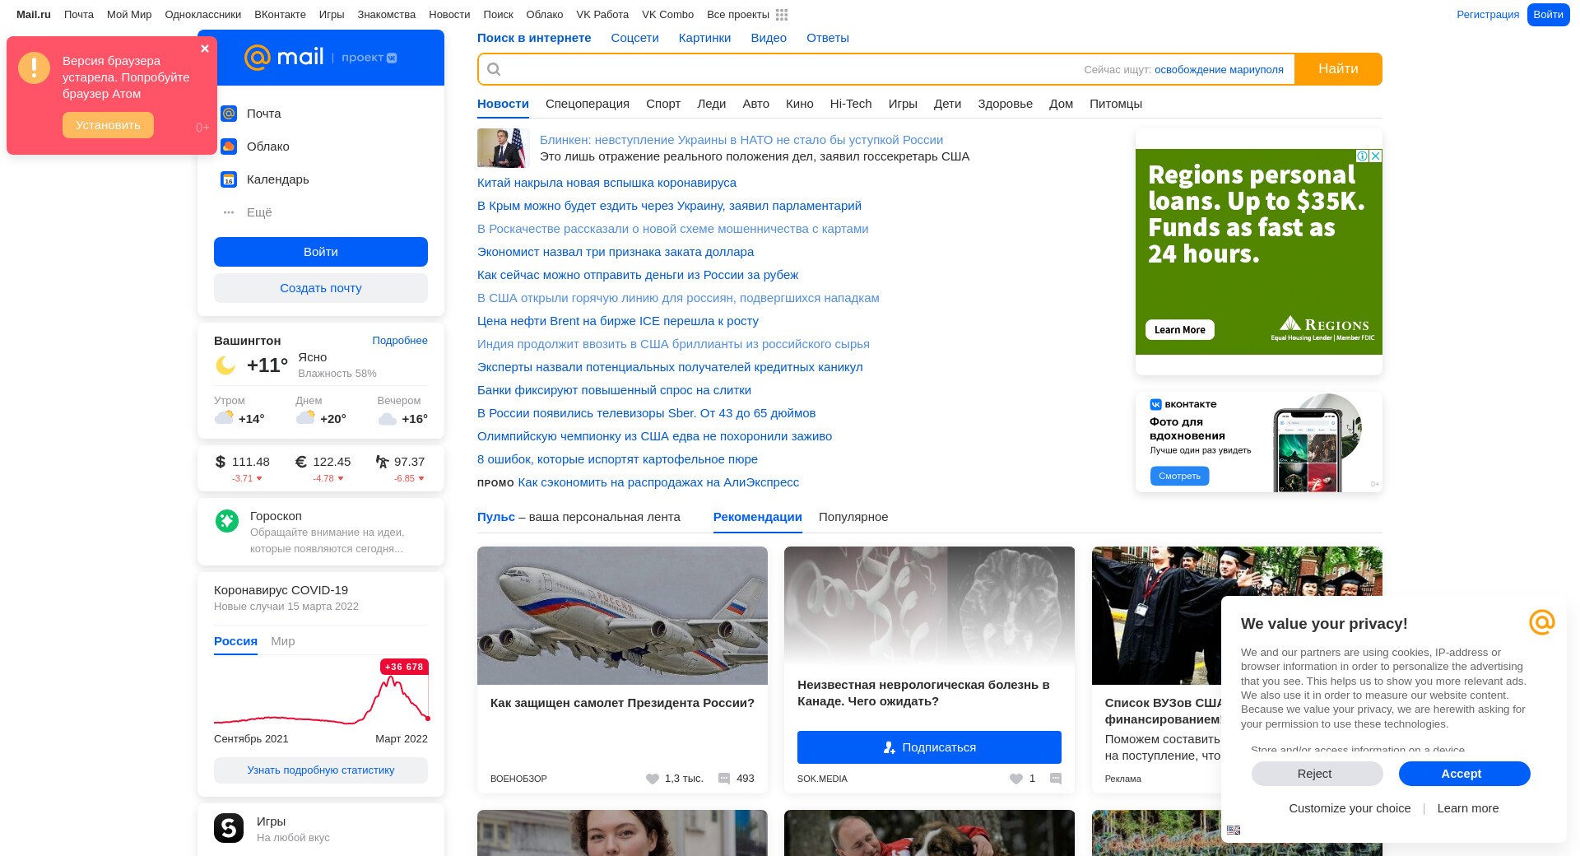Image resolution: width=1580 pixels, height=856 pixels.
Task: Like the President's plane article heart icon
Action: [x=653, y=779]
